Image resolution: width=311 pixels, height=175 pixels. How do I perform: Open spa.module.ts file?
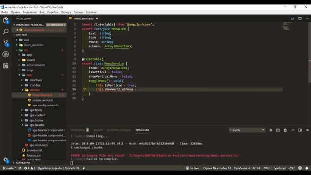point(38,145)
